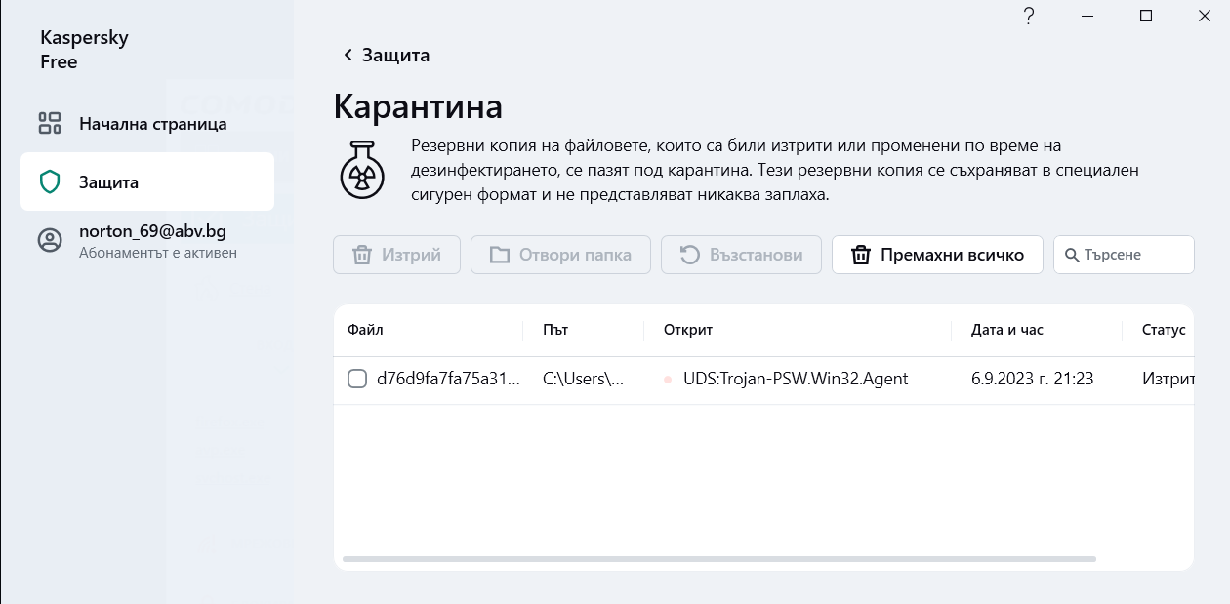Click the back chevron next to Защита
The height and width of the screenshot is (604, 1230).
(348, 55)
